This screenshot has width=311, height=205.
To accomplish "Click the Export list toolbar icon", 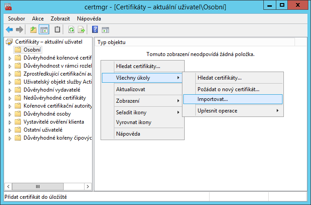I will coord(81,30).
